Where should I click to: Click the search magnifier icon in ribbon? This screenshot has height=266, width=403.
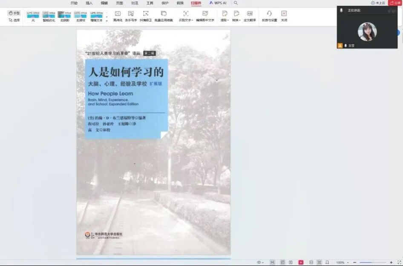(x=236, y=3)
